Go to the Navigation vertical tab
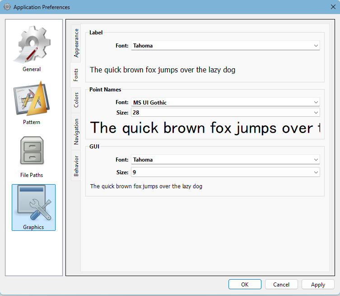Viewport: 340px width, 296px height. [x=76, y=131]
